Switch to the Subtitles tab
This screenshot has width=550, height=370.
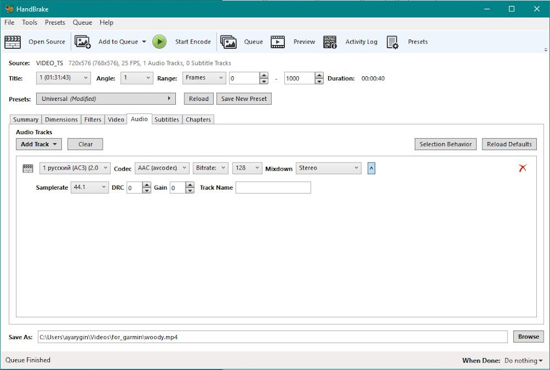[167, 120]
